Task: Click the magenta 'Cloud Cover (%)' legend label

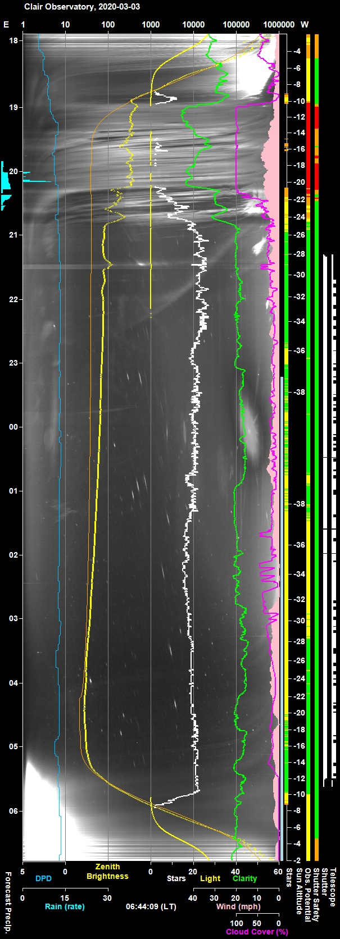Action: tap(257, 932)
